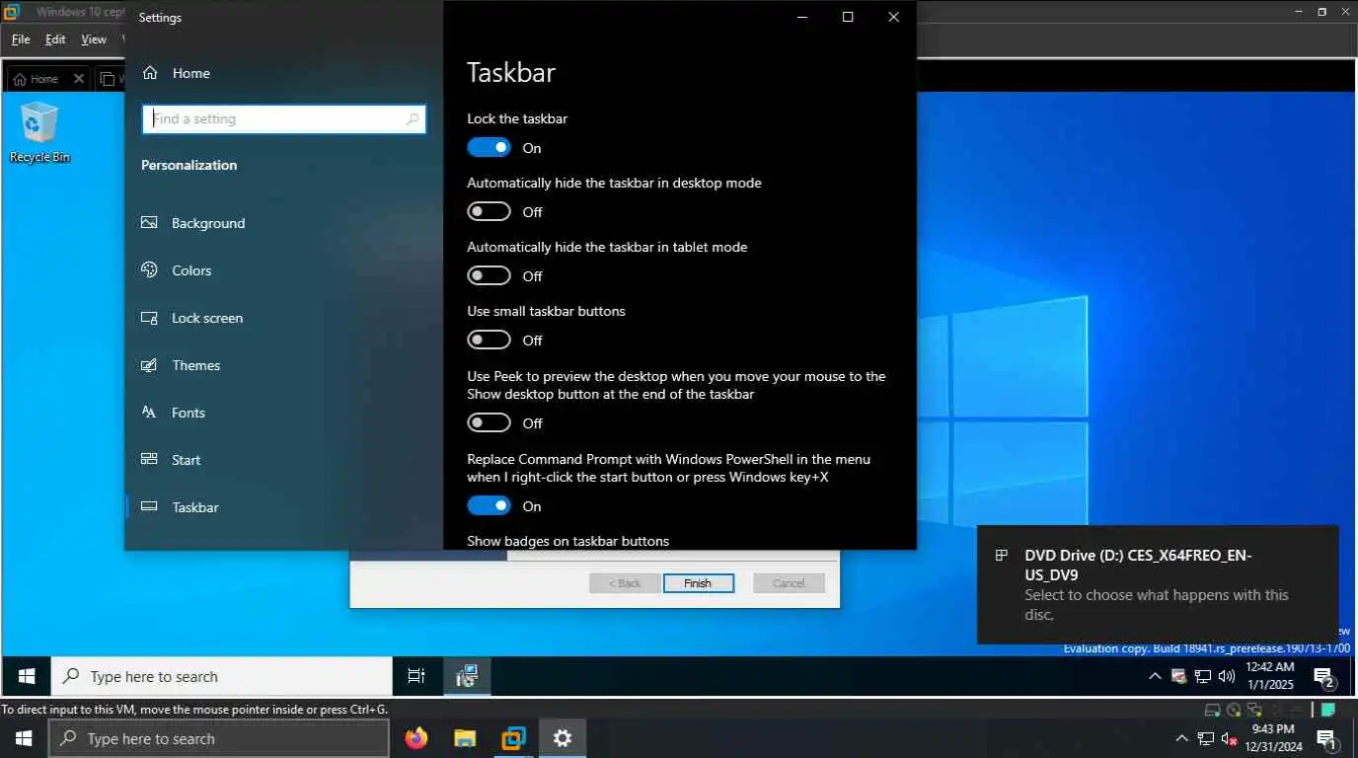Click host clock showing 9:43 PM
1358x758 pixels.
pyautogui.click(x=1272, y=738)
